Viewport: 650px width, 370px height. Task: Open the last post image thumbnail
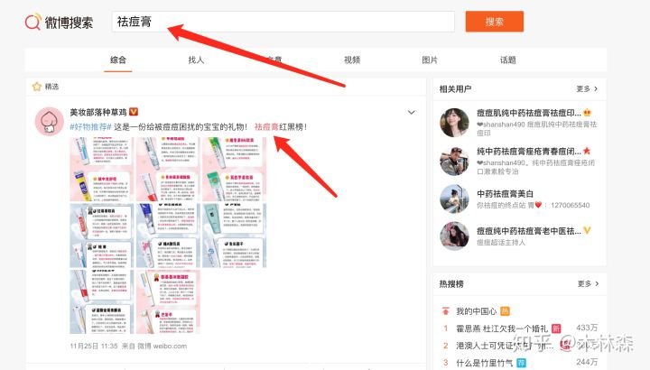pyautogui.click(x=168, y=301)
